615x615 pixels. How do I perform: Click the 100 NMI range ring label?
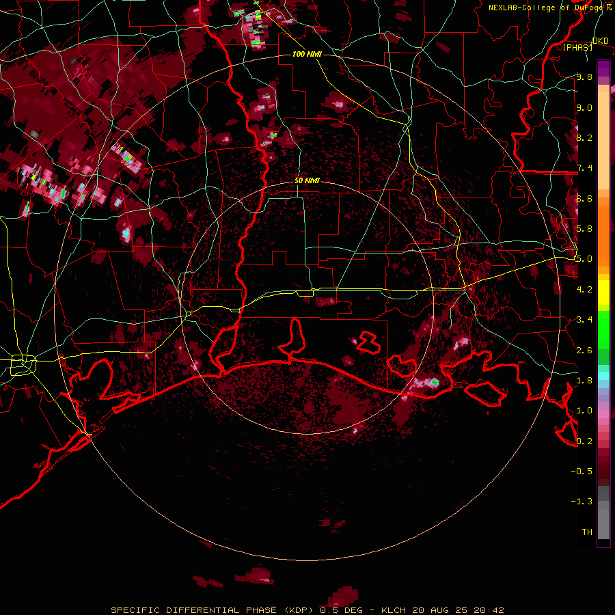click(x=307, y=54)
